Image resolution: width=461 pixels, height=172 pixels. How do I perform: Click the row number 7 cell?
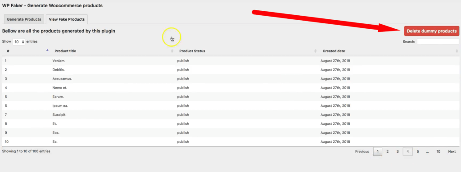coord(5,115)
